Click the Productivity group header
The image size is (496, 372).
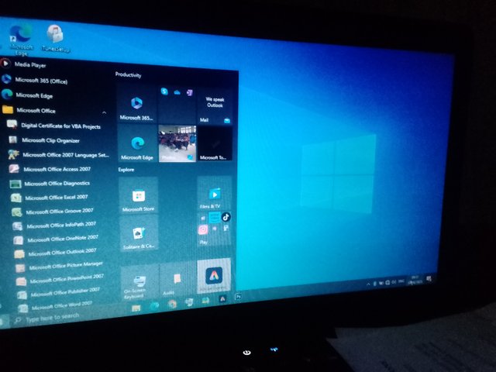[x=128, y=74]
